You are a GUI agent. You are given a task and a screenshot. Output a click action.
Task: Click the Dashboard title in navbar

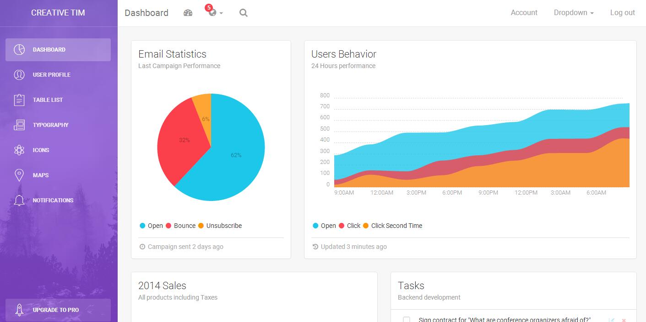[147, 13]
